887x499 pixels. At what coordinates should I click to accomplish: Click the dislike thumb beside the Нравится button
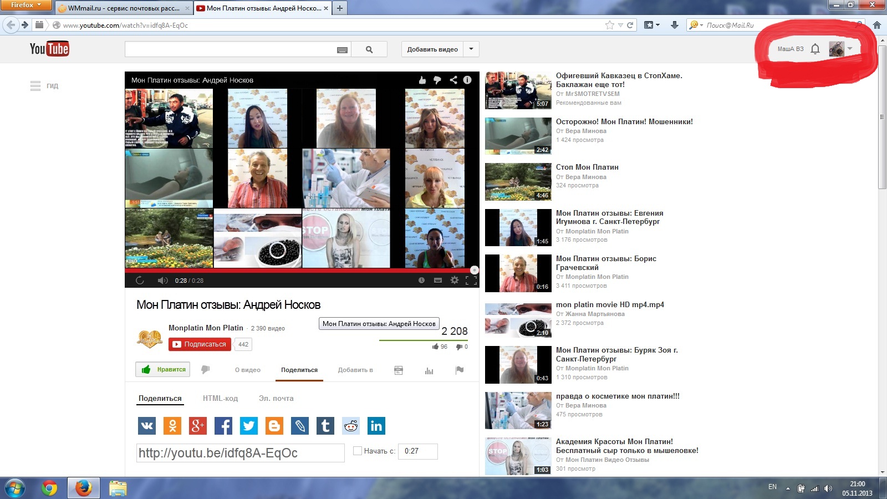(x=206, y=369)
